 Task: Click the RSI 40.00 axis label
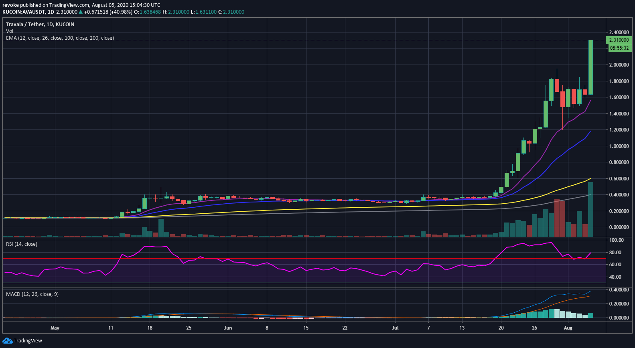pos(615,277)
